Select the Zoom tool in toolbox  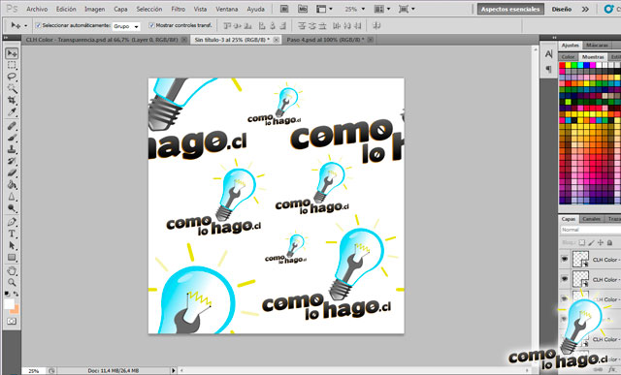12,282
